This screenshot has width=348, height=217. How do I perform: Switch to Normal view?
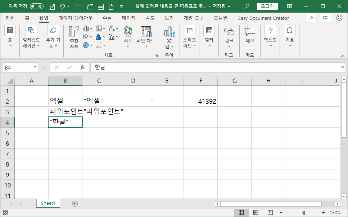click(241, 213)
